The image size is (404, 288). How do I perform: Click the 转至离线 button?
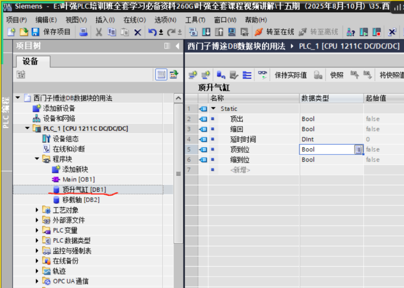318,32
